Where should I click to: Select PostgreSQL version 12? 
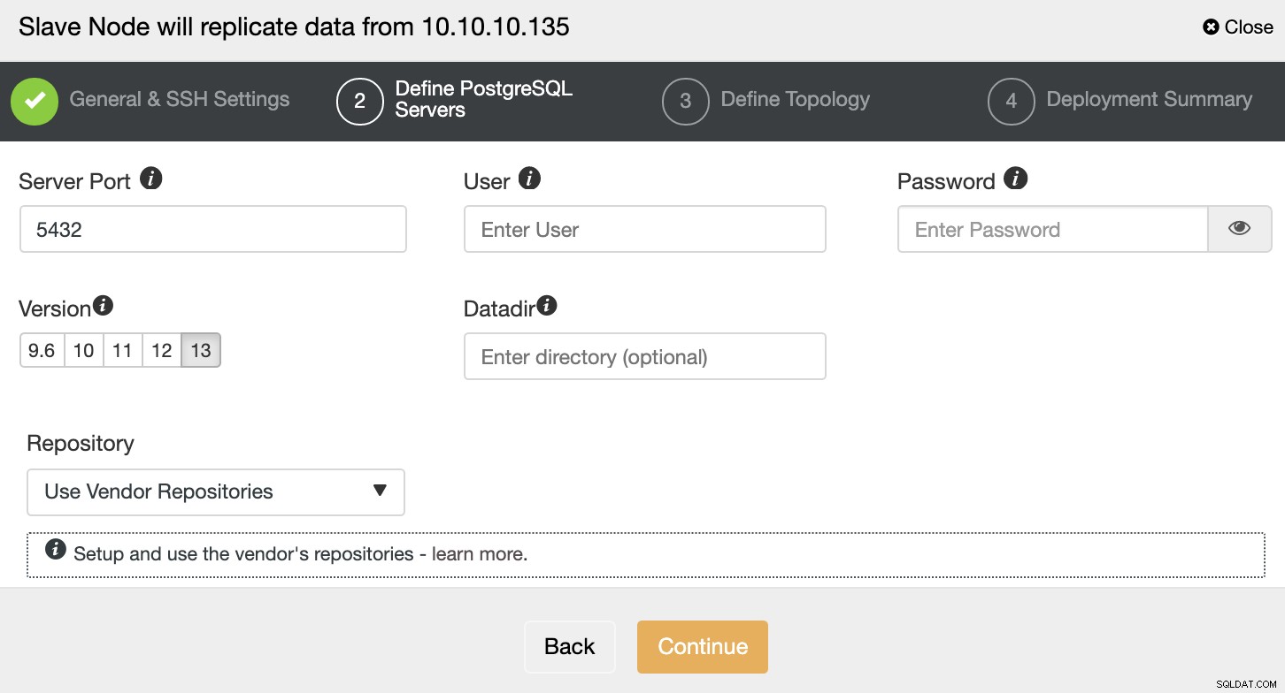click(161, 350)
